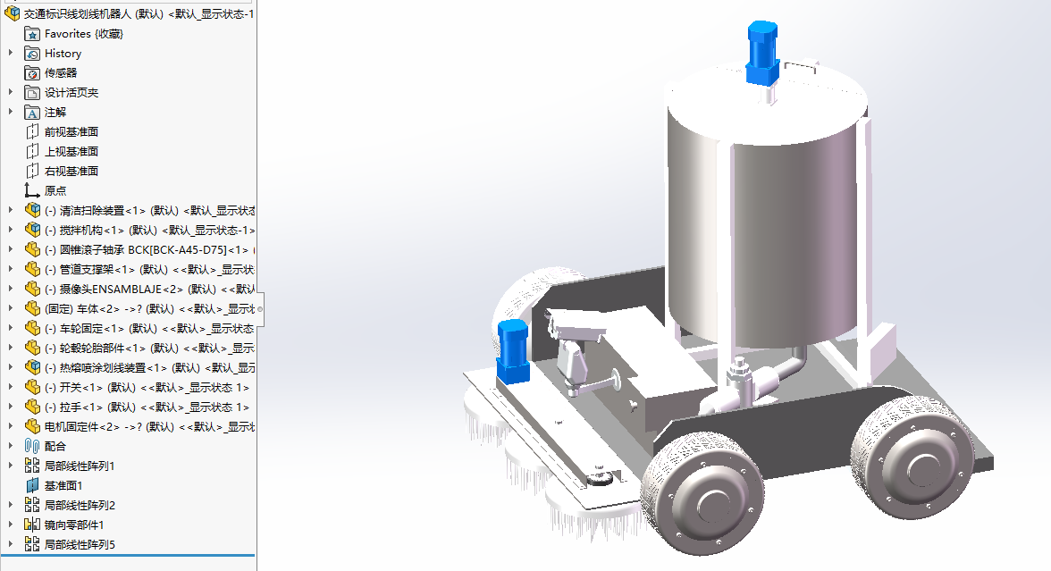This screenshot has width=1051, height=571.
Task: Select the '基准面1' label
Action: [63, 485]
